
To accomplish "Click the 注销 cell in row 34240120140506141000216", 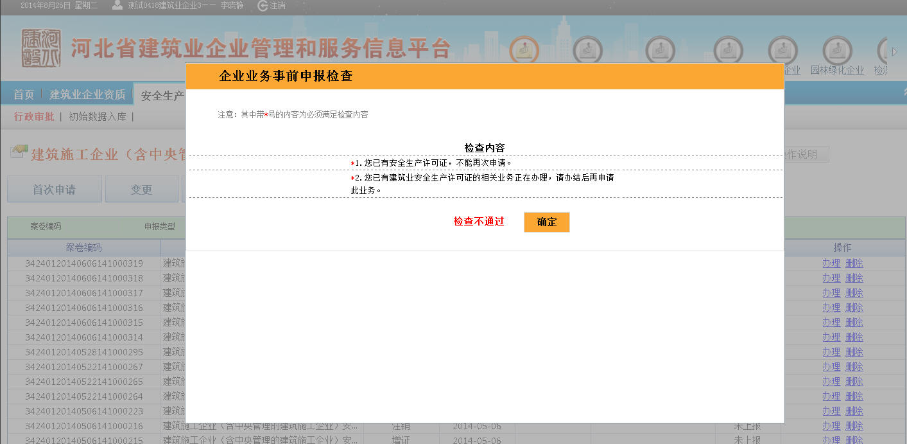I will (401, 426).
